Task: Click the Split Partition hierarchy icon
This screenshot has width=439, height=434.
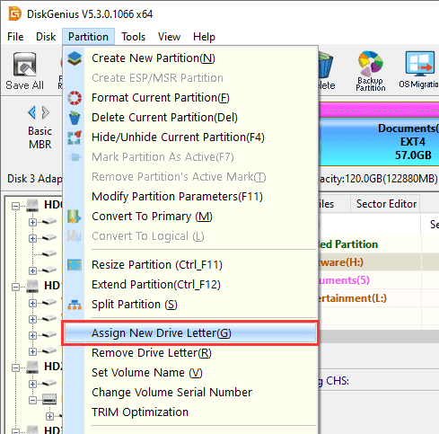Action: click(75, 305)
